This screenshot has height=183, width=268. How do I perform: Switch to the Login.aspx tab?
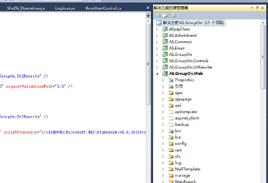coord(65,8)
